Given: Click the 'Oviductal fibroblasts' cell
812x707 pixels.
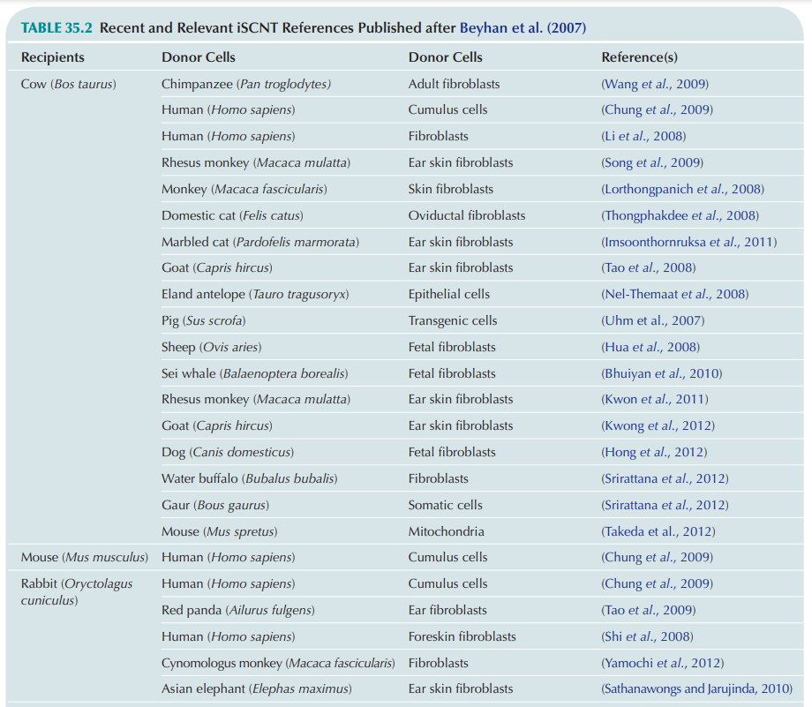Looking at the screenshot, I should click(x=467, y=215).
